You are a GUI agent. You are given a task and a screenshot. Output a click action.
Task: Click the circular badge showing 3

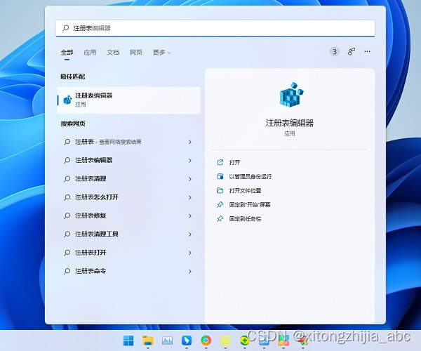tap(335, 51)
